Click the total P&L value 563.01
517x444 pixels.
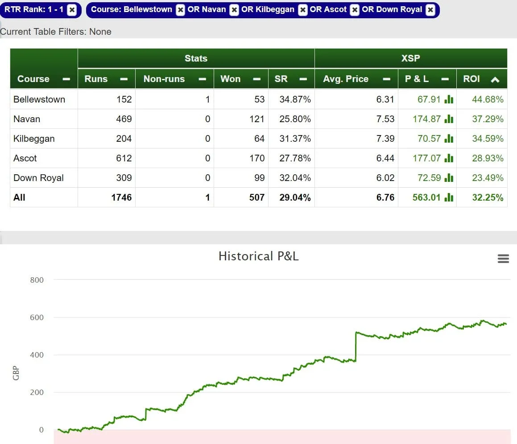tap(426, 197)
